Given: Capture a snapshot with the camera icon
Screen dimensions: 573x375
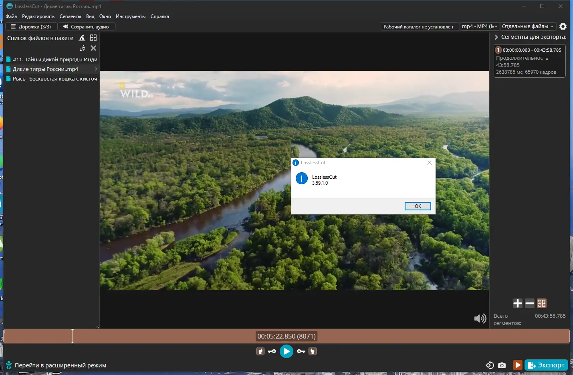Looking at the screenshot, I should [502, 365].
